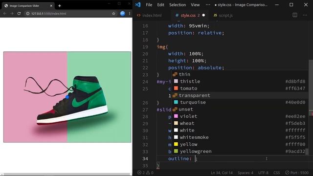Click 'position: absolute;' on line 22
This screenshot has height=176, width=313.
click(x=196, y=67)
